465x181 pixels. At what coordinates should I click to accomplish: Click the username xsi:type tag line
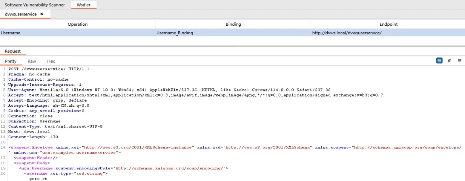[66, 174]
